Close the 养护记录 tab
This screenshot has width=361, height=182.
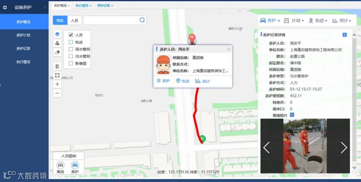click(112, 6)
